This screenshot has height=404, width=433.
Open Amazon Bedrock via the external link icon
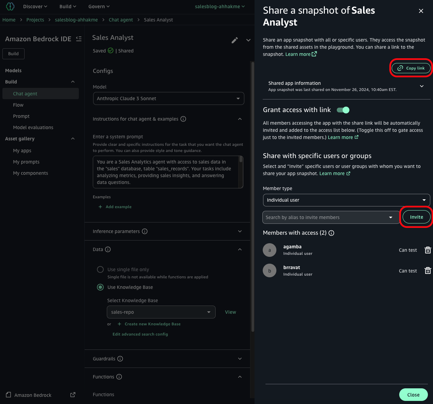[73, 394]
